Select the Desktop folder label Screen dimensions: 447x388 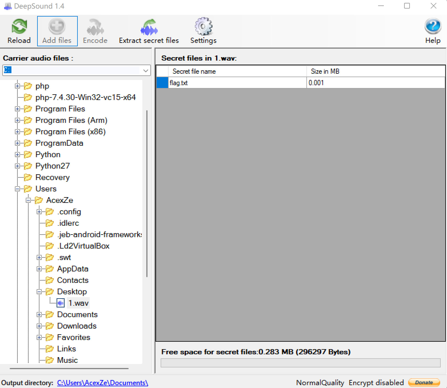(x=72, y=291)
